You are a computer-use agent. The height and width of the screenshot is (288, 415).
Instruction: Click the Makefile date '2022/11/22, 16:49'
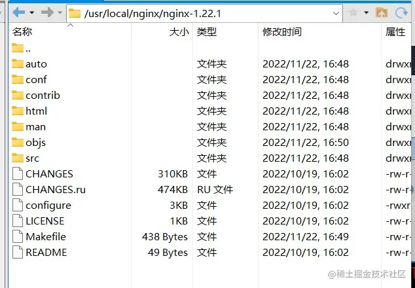pyautogui.click(x=306, y=237)
